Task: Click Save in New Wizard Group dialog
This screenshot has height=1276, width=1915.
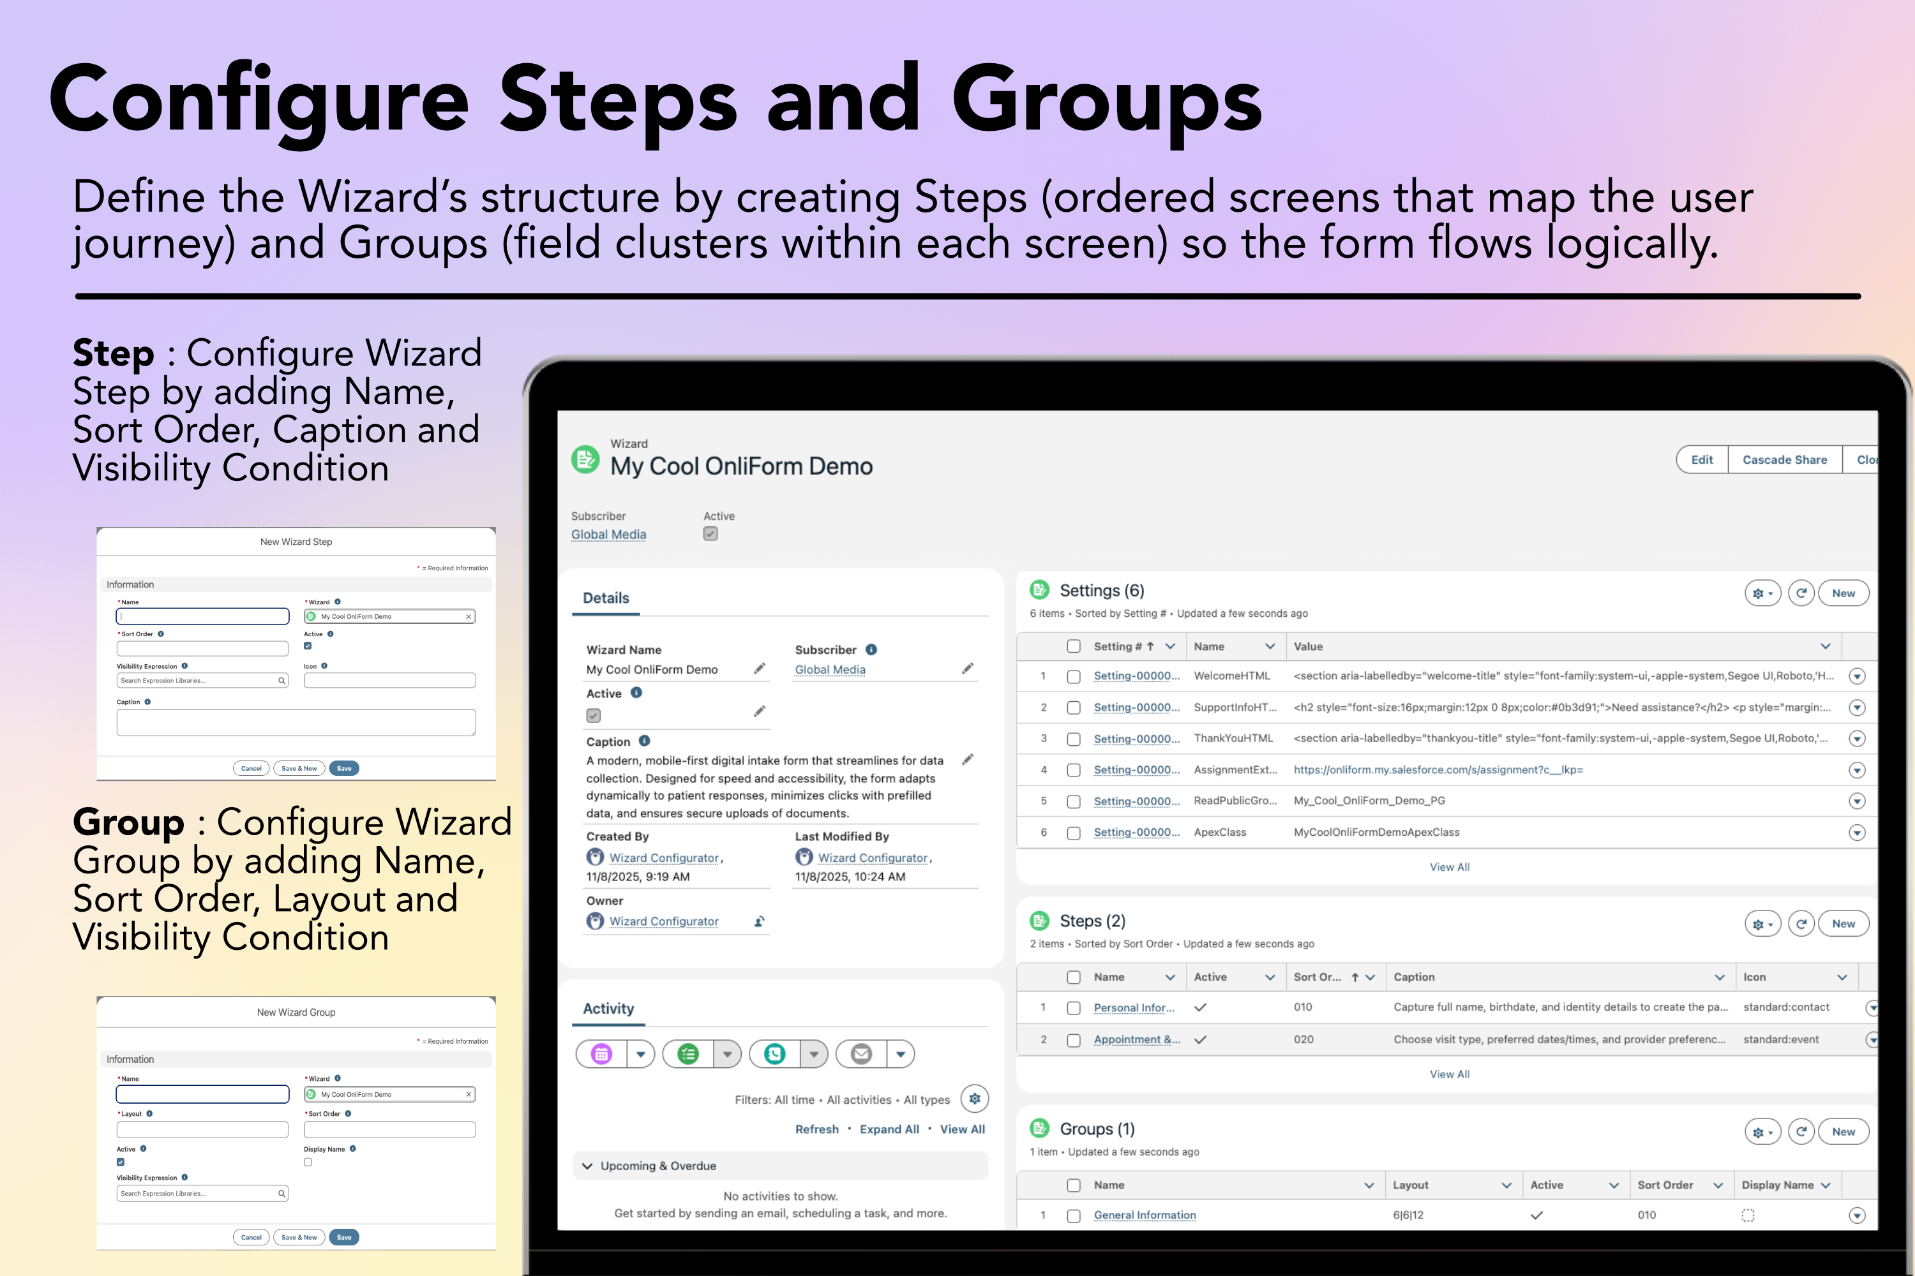Action: 345,1237
